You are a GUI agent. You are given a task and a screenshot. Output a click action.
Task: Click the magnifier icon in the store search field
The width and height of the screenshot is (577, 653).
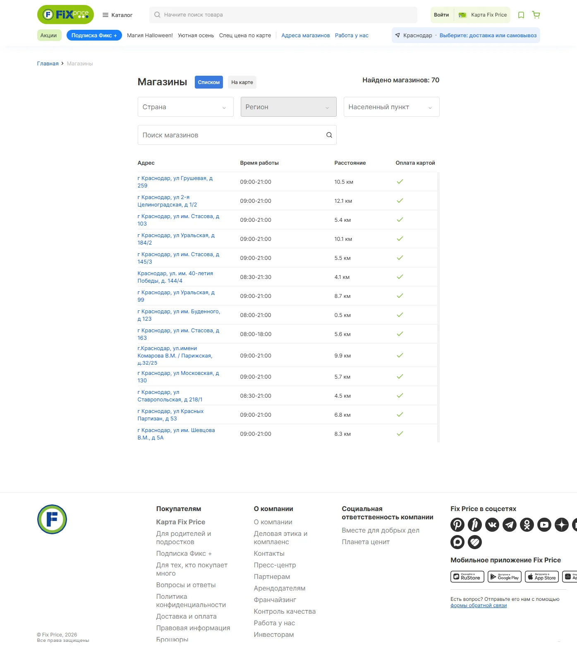click(329, 135)
